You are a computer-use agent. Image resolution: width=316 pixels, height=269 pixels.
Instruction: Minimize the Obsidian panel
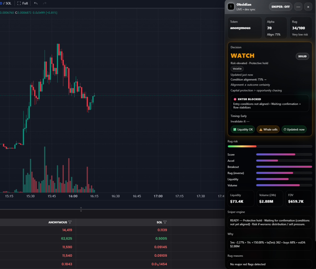point(298,7)
